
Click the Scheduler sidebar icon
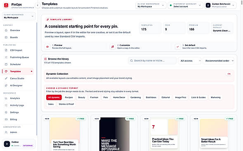click(x=6, y=64)
